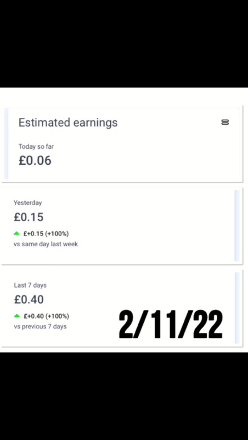Click empty space in the Yesterday card
This screenshot has width=248, height=440.
(155, 225)
